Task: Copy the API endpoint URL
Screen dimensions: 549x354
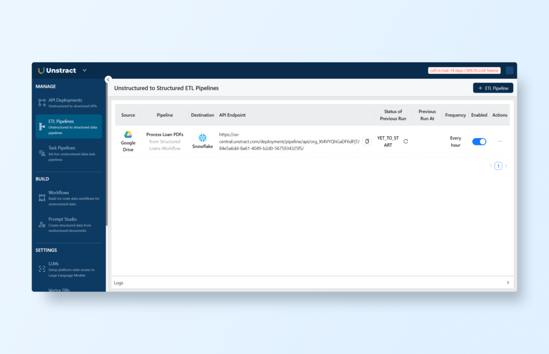Action: [367, 141]
